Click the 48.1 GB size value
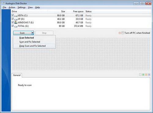Viewport: 153px width, 113px height. pos(61,19)
